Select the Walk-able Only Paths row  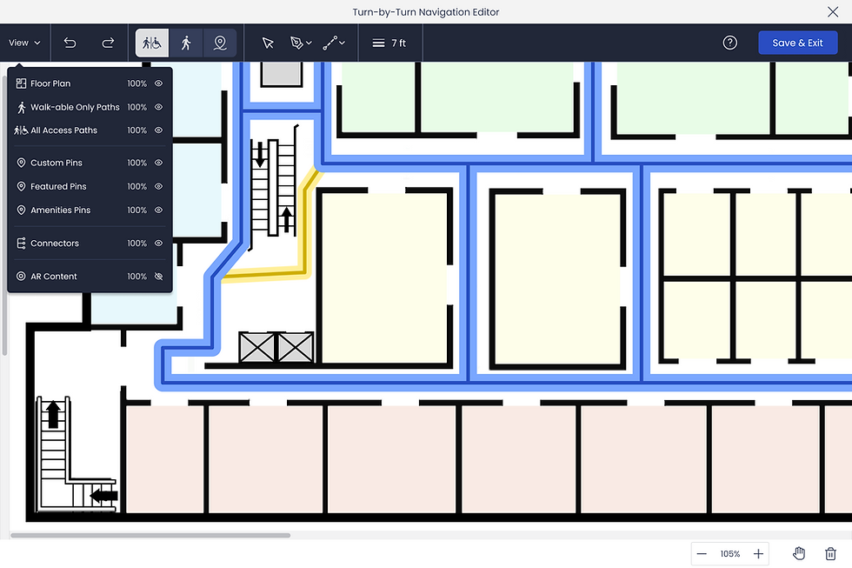click(90, 107)
